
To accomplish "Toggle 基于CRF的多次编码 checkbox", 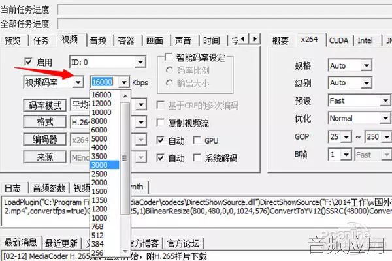I will (x=160, y=105).
